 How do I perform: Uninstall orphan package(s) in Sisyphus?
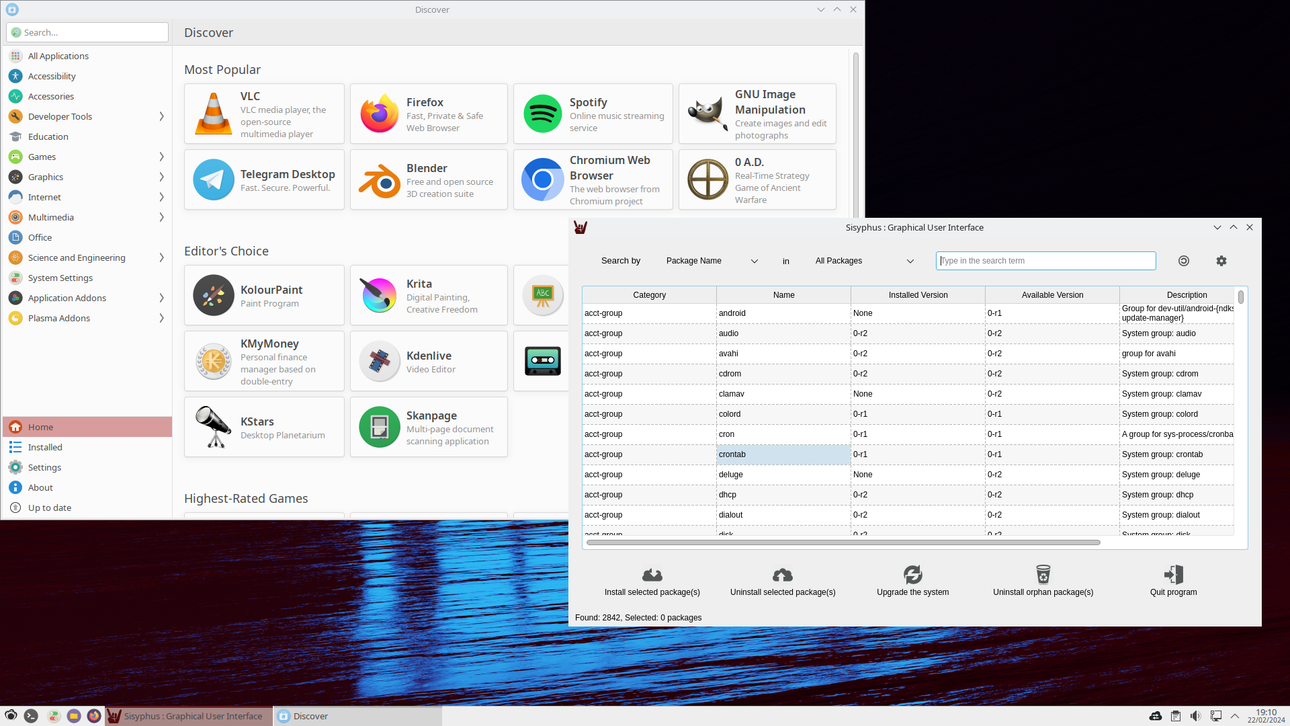[1043, 581]
